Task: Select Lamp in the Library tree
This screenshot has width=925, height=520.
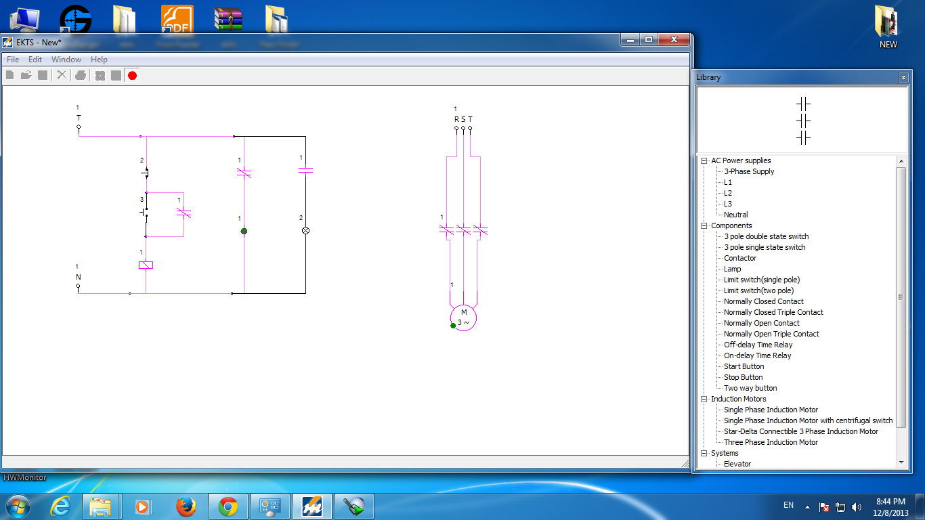Action: pyautogui.click(x=733, y=269)
